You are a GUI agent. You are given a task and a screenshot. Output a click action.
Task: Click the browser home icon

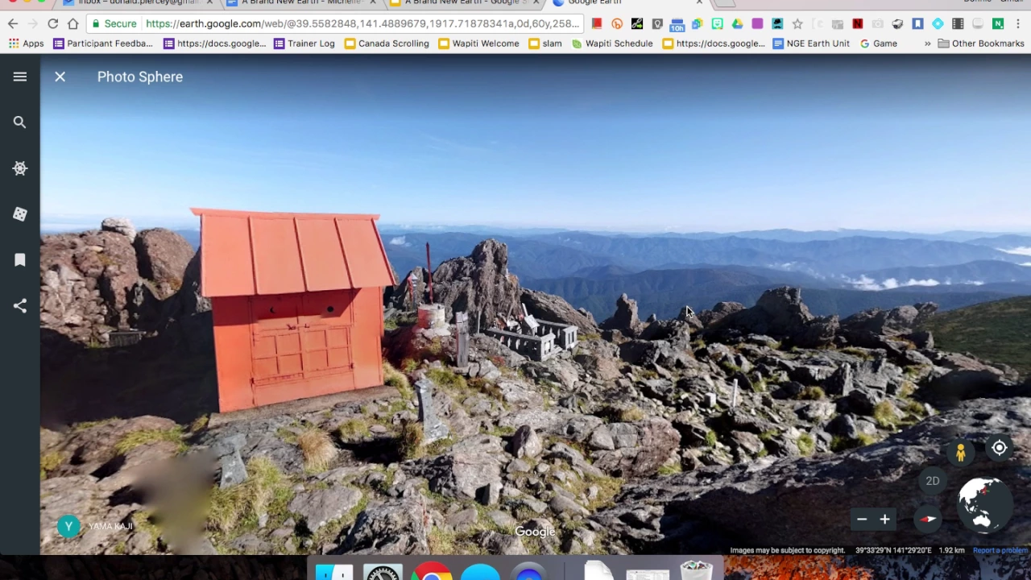click(73, 23)
